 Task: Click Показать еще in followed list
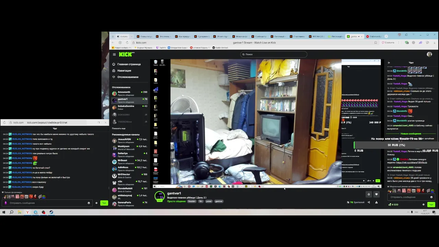pyautogui.click(x=119, y=128)
